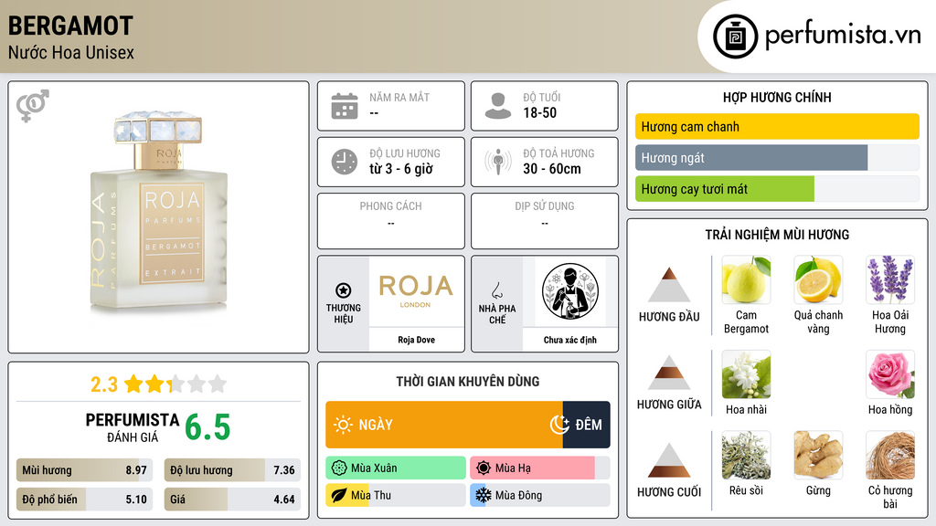Image resolution: width=936 pixels, height=526 pixels.
Task: Click the nose icon above Nhà pha chế
Action: (x=496, y=290)
